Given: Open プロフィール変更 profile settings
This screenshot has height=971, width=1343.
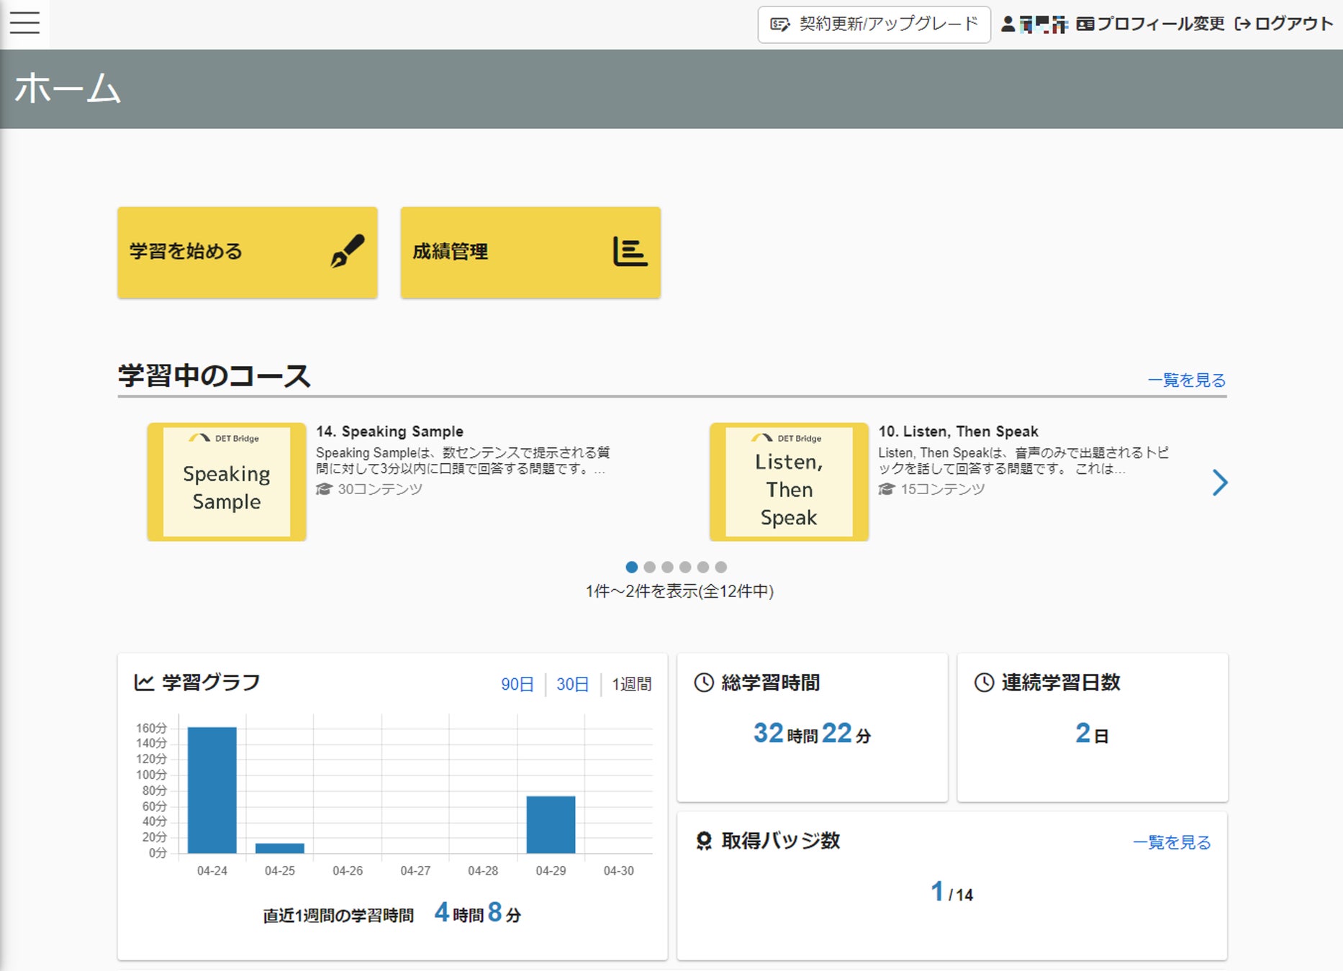Looking at the screenshot, I should click(x=1150, y=24).
